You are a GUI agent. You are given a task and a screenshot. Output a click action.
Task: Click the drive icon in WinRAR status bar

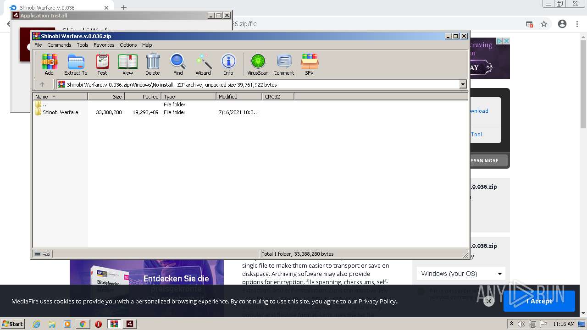[x=38, y=254]
